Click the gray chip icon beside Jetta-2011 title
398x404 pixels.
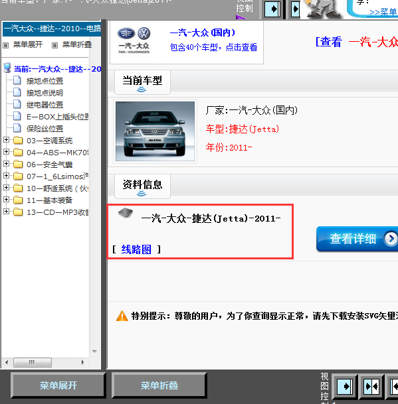point(126,213)
